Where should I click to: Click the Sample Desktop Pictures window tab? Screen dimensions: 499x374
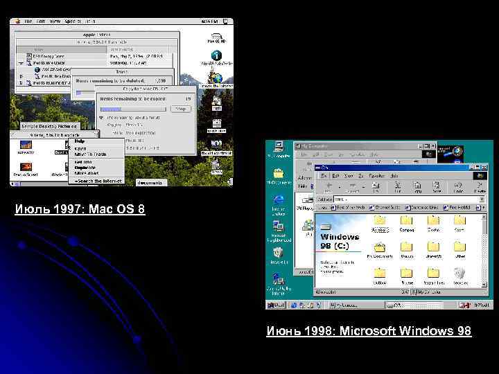tap(49, 126)
